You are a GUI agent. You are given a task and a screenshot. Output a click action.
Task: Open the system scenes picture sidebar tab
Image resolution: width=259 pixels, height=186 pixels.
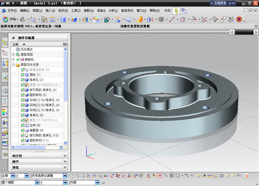tap(5, 144)
